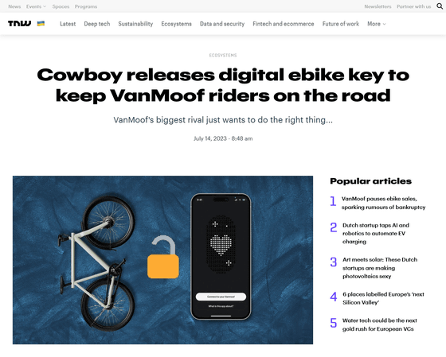Open VanMoof pauses ebike sales article
This screenshot has width=446, height=357.
[383, 203]
